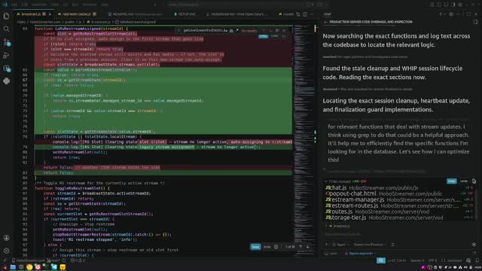Image resolution: width=482 pixels, height=271 pixels.
Task: Go to next change with down arrow
Action: point(307,246)
